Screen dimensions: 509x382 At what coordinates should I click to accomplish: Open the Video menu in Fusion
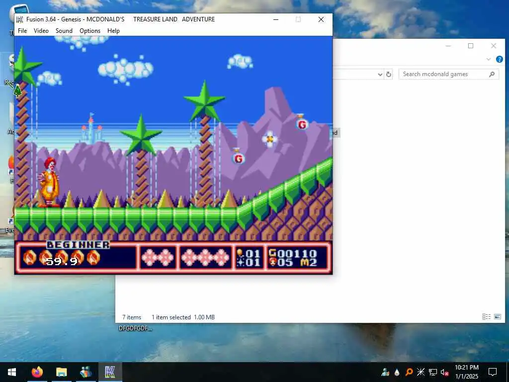[x=41, y=30]
